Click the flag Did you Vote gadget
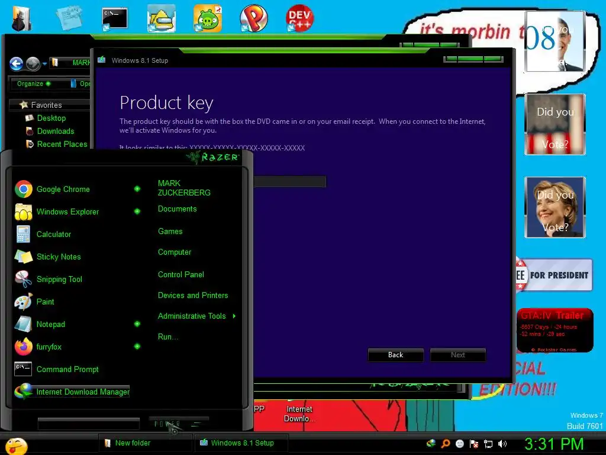 point(555,124)
